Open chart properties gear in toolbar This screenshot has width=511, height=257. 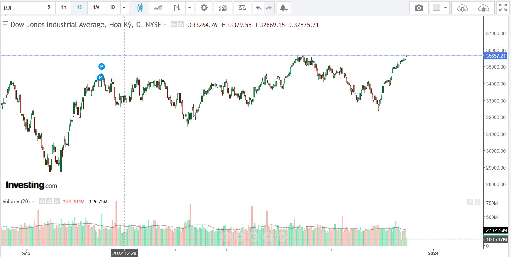coord(204,8)
